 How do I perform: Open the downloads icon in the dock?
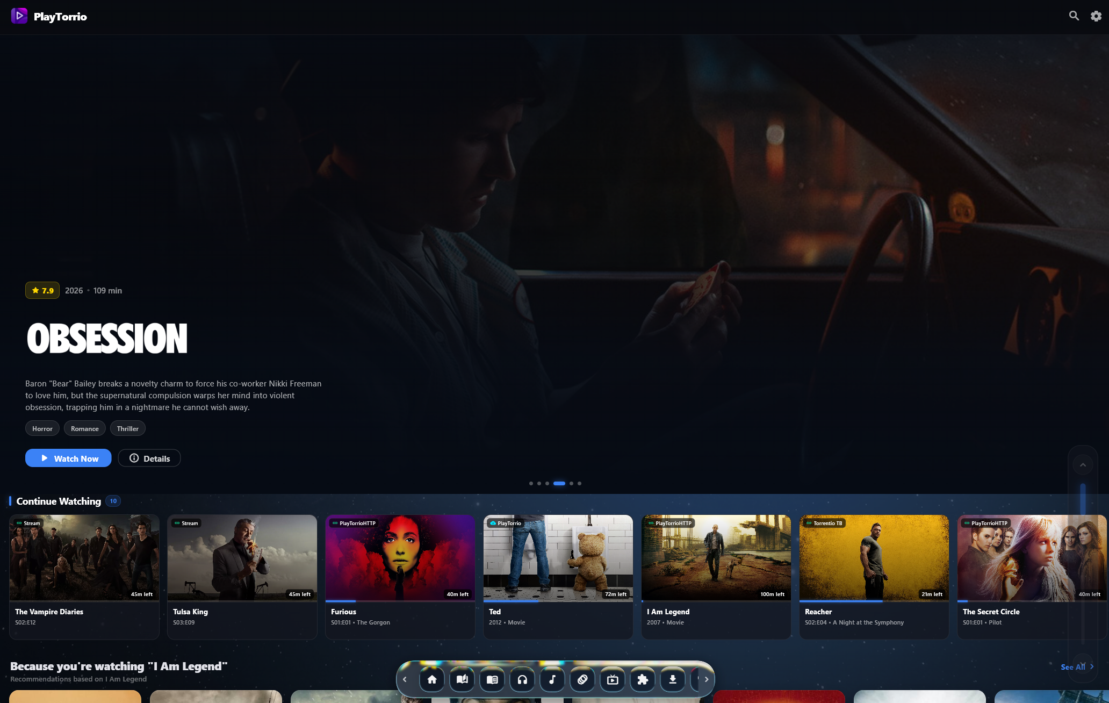[673, 679]
